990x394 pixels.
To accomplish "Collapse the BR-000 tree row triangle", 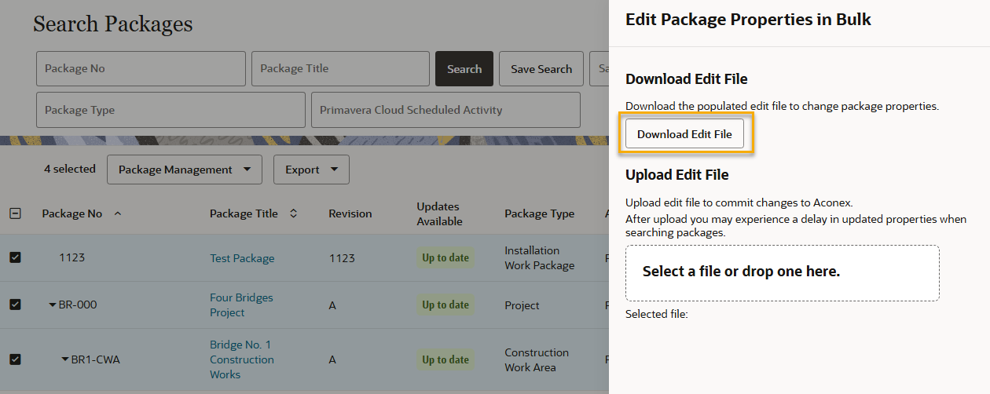I will tap(53, 305).
